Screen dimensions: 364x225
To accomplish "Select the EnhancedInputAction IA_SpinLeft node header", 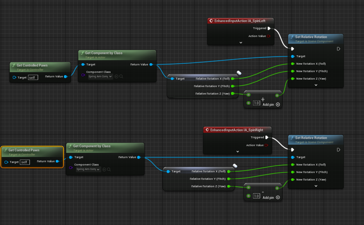I will click(x=237, y=21).
